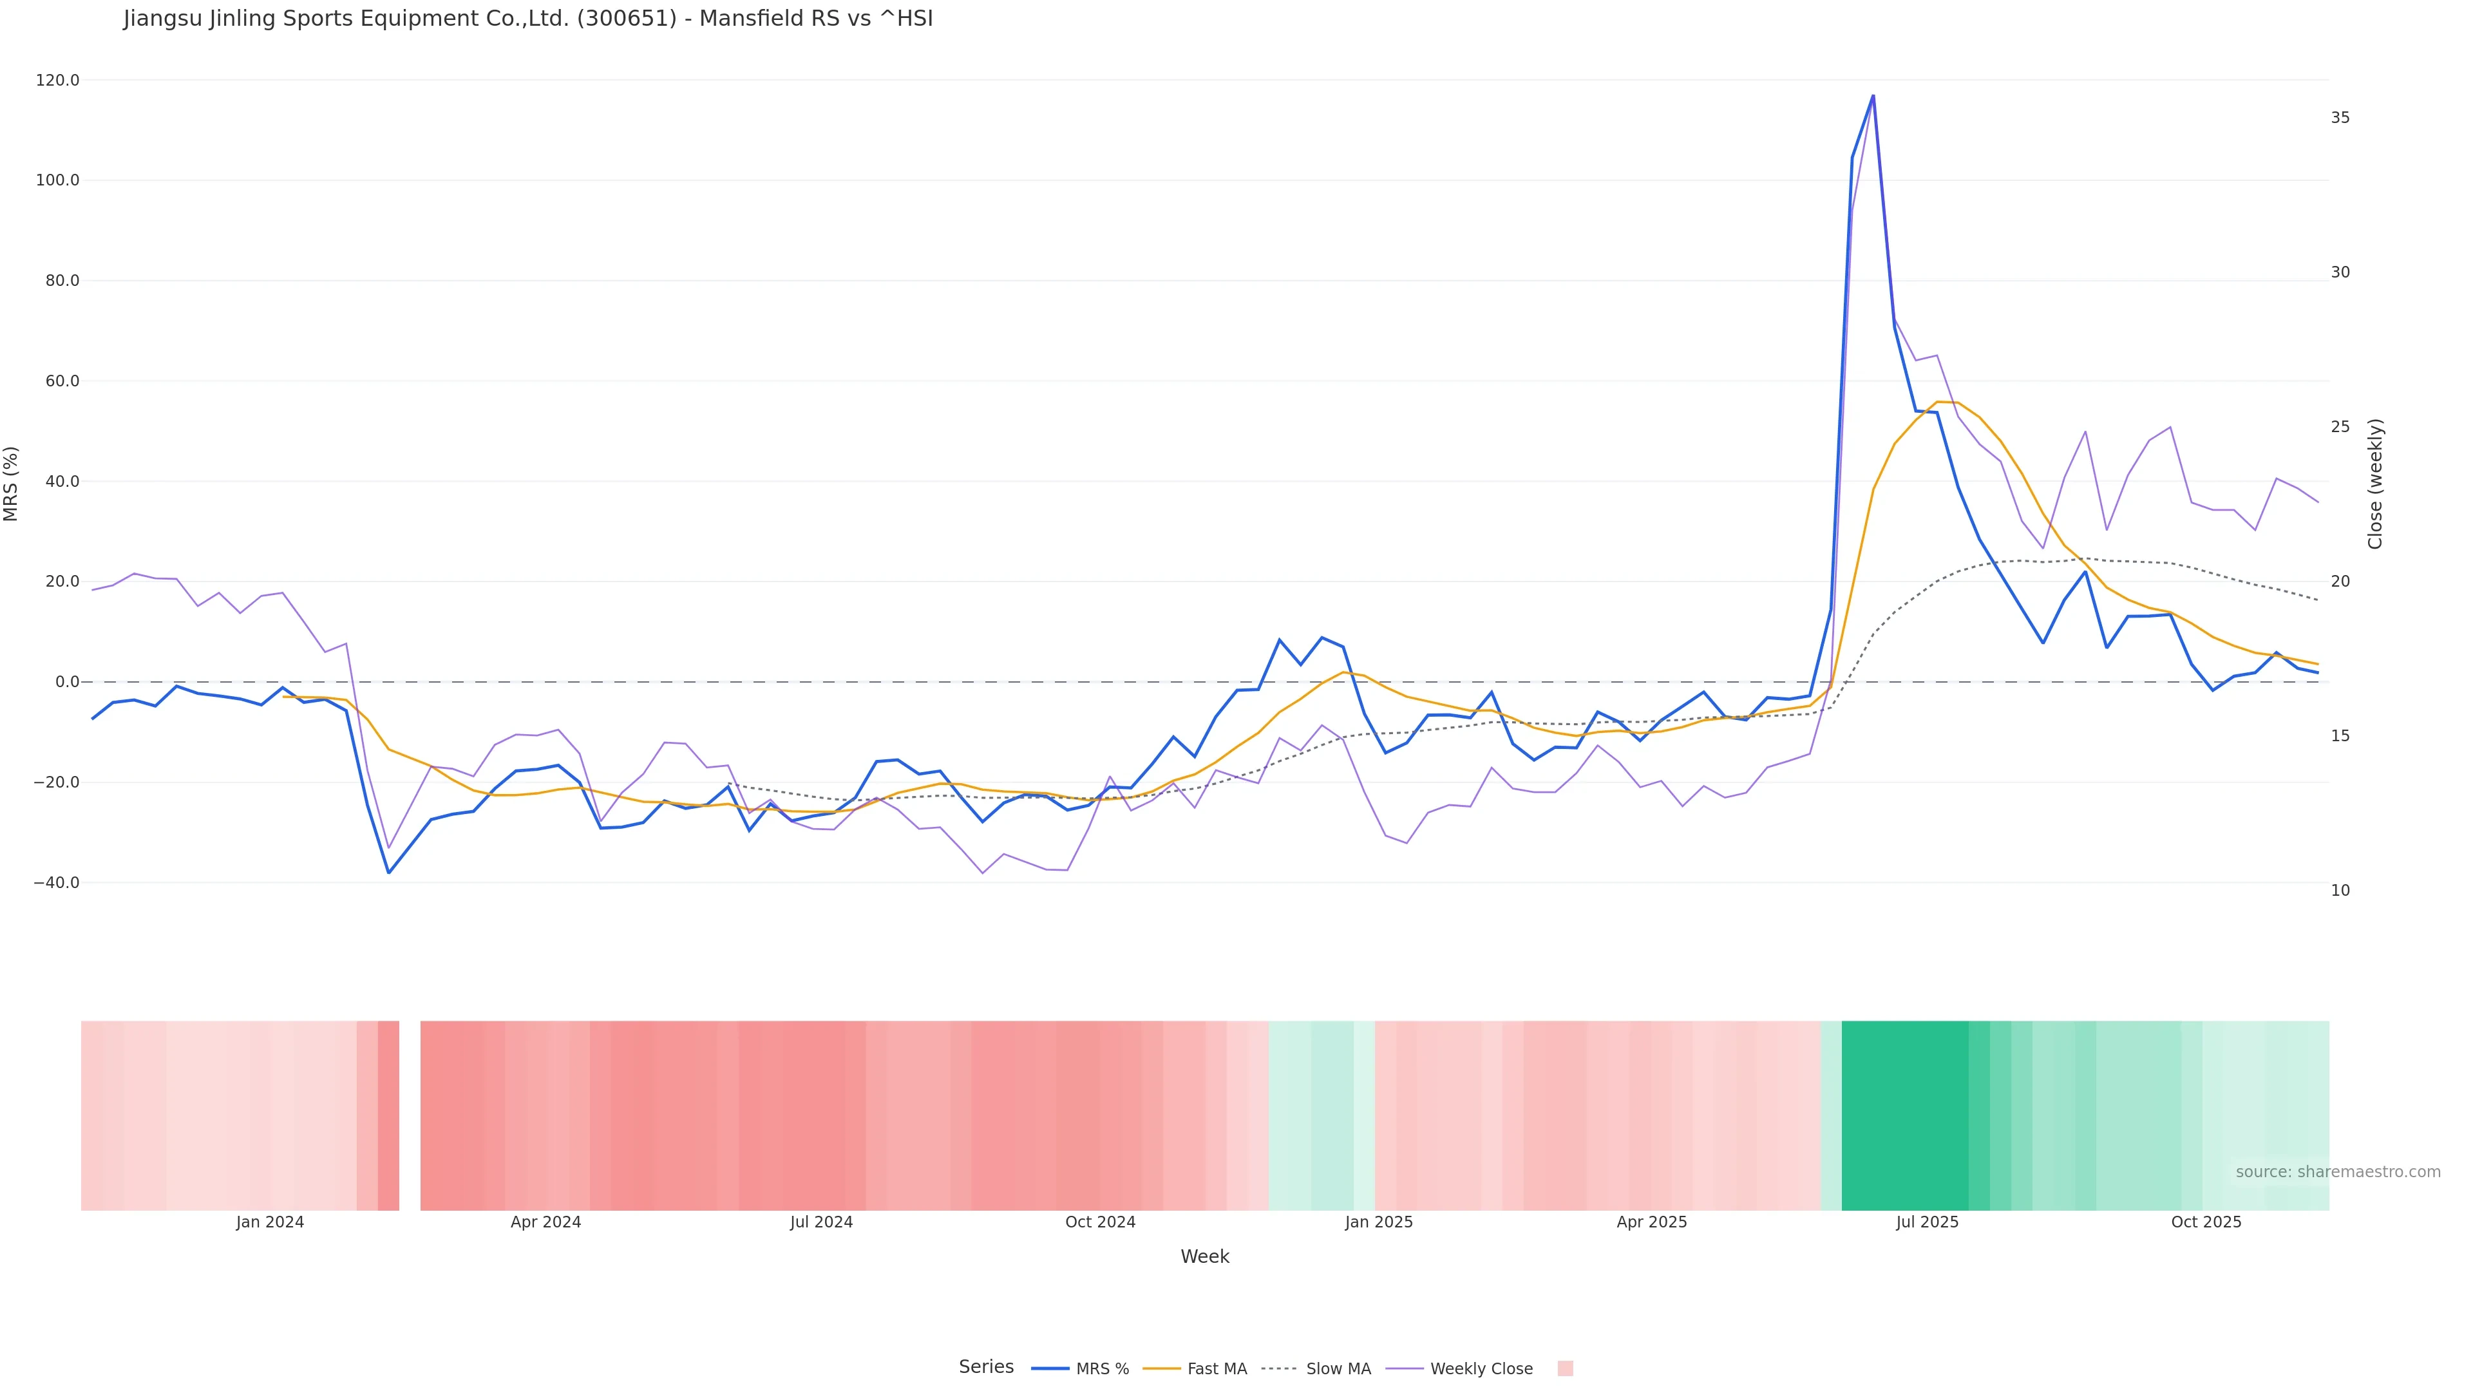Click the pink legend color swatch
Image resolution: width=2473 pixels, height=1391 pixels.
click(x=1565, y=1369)
